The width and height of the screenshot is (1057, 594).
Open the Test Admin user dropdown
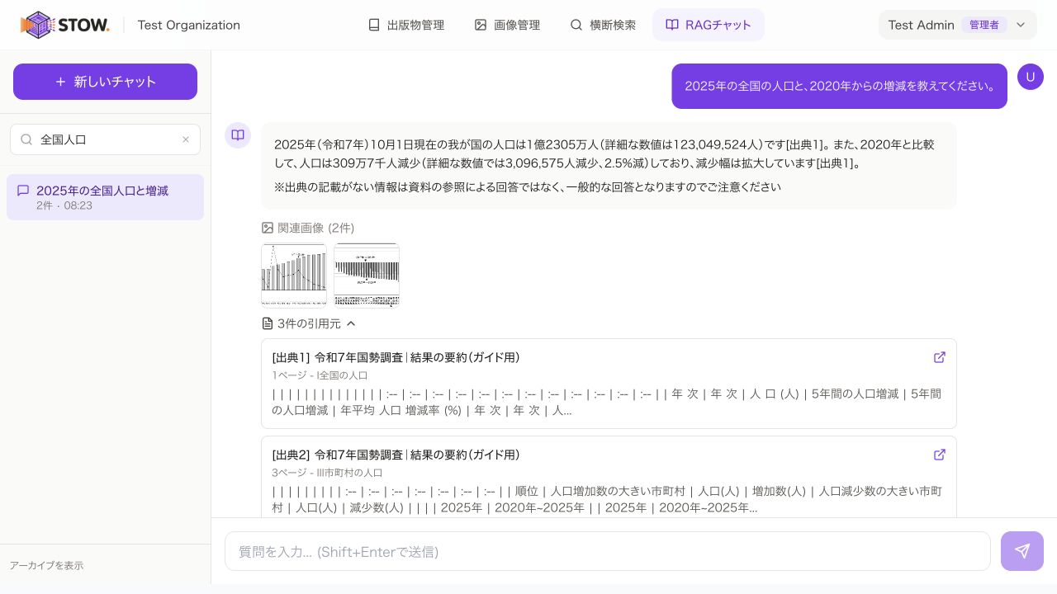(x=958, y=25)
